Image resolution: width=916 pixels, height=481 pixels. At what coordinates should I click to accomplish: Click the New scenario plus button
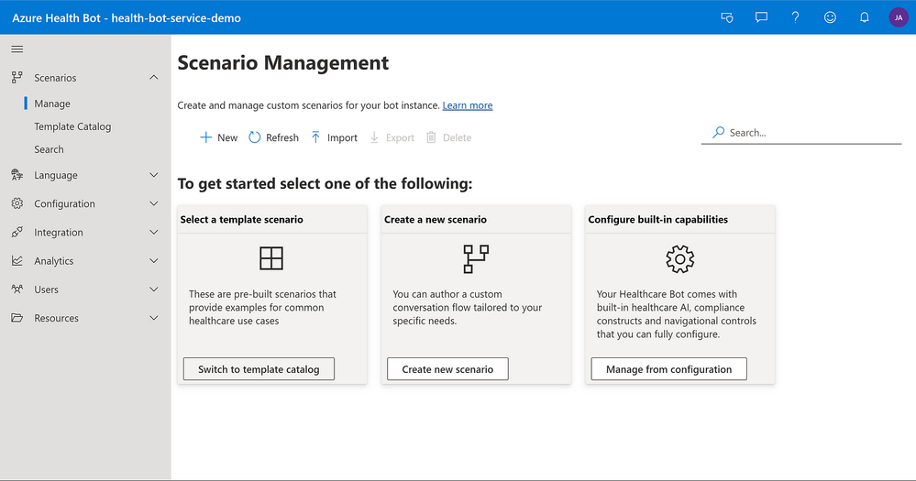coord(218,137)
